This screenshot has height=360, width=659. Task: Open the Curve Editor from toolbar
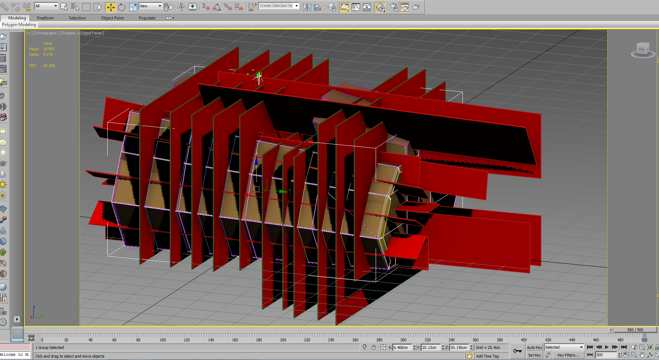click(x=356, y=7)
